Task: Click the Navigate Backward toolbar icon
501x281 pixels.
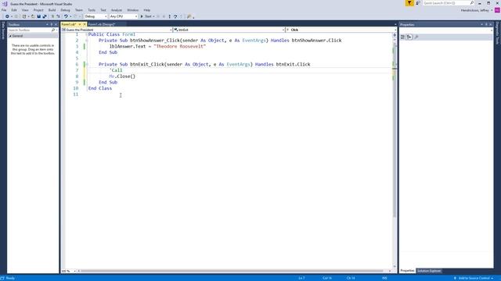Action: coord(7,16)
